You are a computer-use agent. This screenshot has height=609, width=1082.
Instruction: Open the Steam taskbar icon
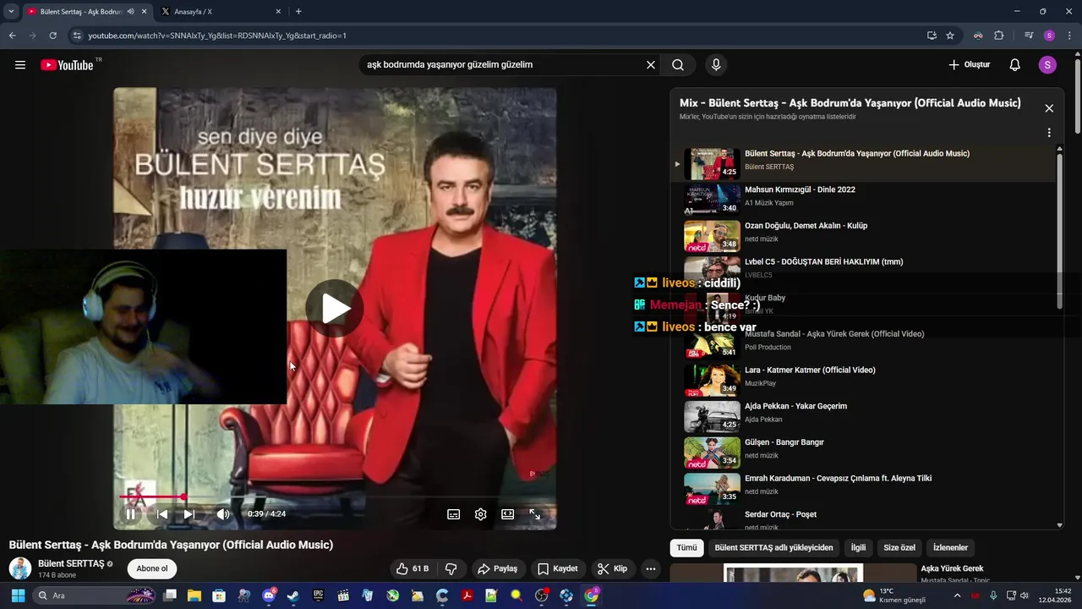point(292,595)
